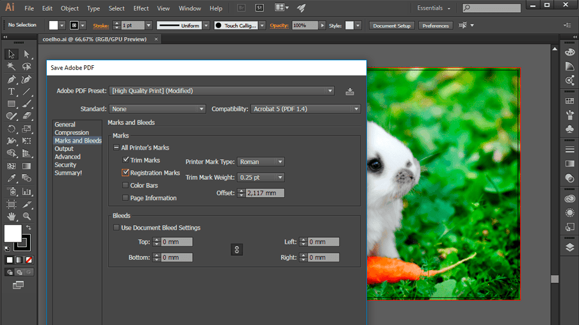Open the Effect menu

141,8
